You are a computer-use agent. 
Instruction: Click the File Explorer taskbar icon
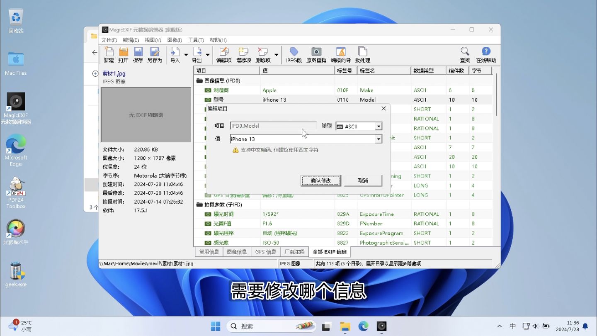point(345,326)
